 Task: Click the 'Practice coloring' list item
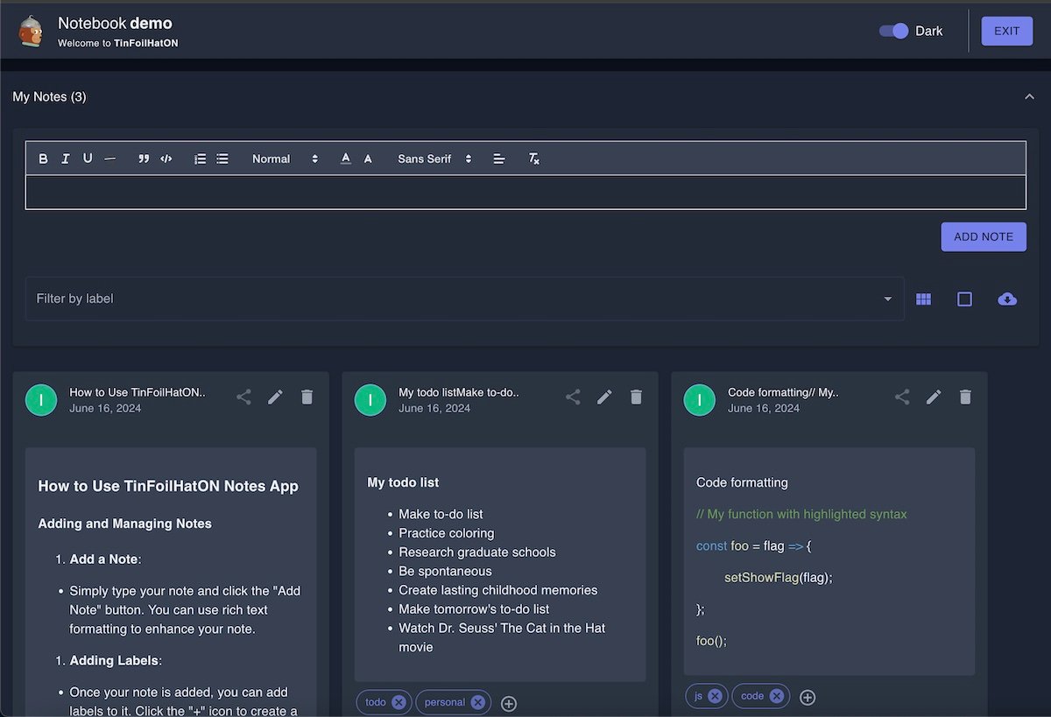point(447,533)
